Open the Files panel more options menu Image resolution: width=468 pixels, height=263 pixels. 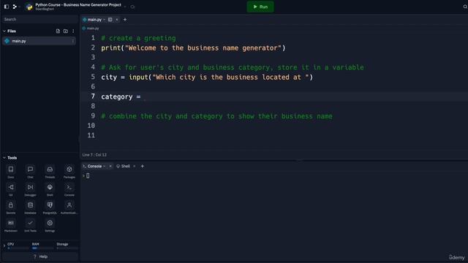click(73, 31)
